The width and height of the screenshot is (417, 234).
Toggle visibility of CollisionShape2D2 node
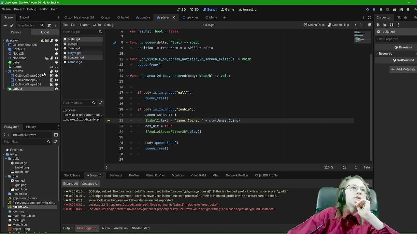click(56, 84)
